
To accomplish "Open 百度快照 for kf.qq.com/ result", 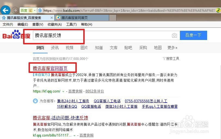I will pyautogui.click(x=75, y=91).
